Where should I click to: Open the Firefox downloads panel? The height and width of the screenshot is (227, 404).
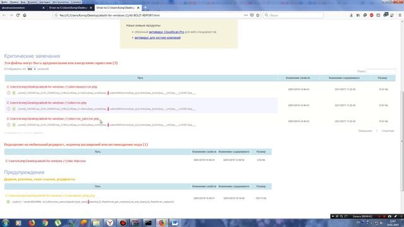pos(351,15)
